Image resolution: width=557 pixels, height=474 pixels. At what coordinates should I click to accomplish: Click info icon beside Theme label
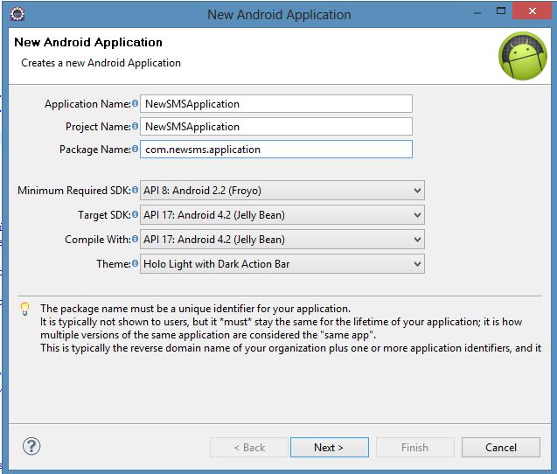(136, 264)
